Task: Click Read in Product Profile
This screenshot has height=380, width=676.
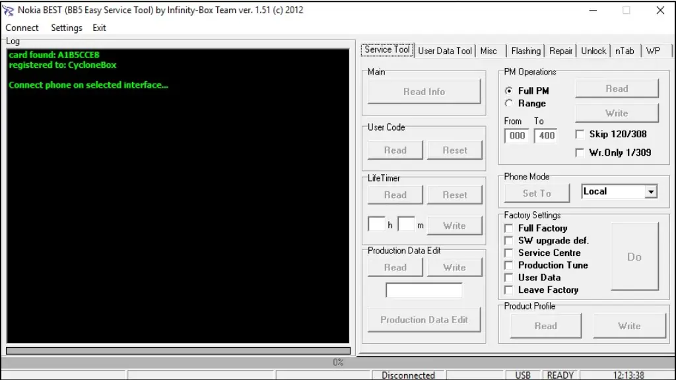Action: 546,326
